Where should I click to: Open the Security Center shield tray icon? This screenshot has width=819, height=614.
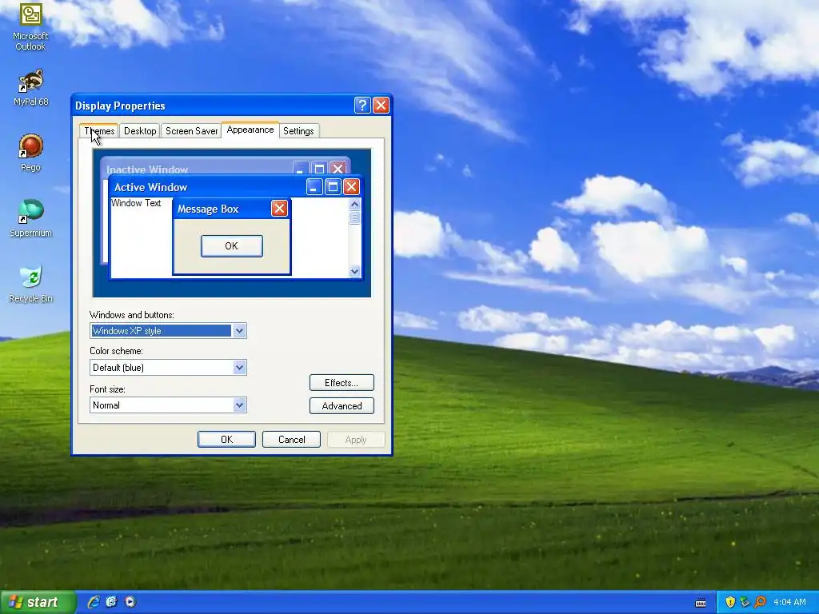pyautogui.click(x=730, y=602)
